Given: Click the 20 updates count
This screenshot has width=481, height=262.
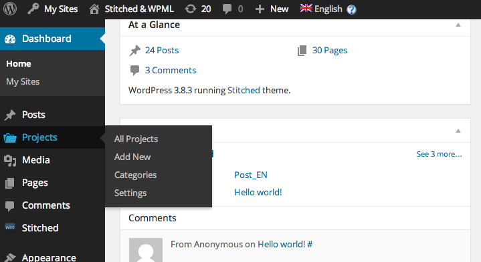Looking at the screenshot, I should [206, 9].
